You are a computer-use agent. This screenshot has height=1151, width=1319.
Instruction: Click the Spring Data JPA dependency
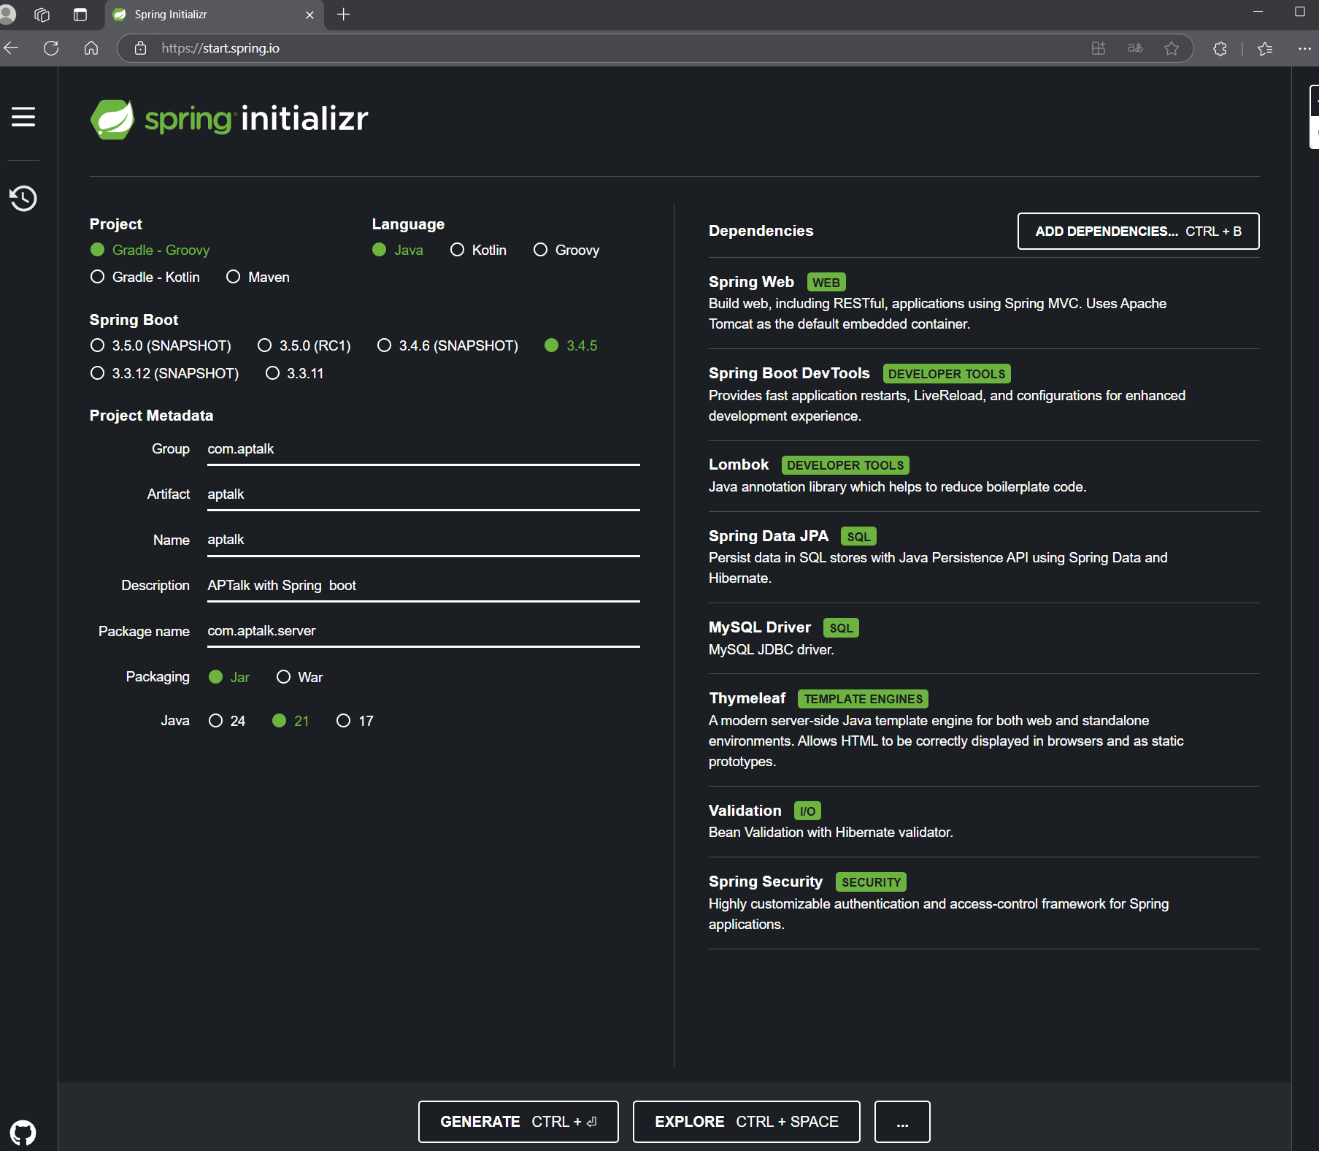click(984, 557)
